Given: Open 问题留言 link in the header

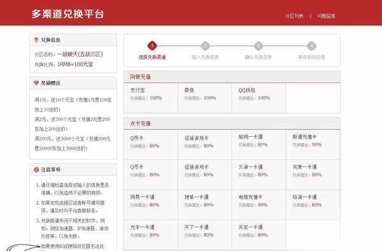Looking at the screenshot, I should [x=326, y=16].
